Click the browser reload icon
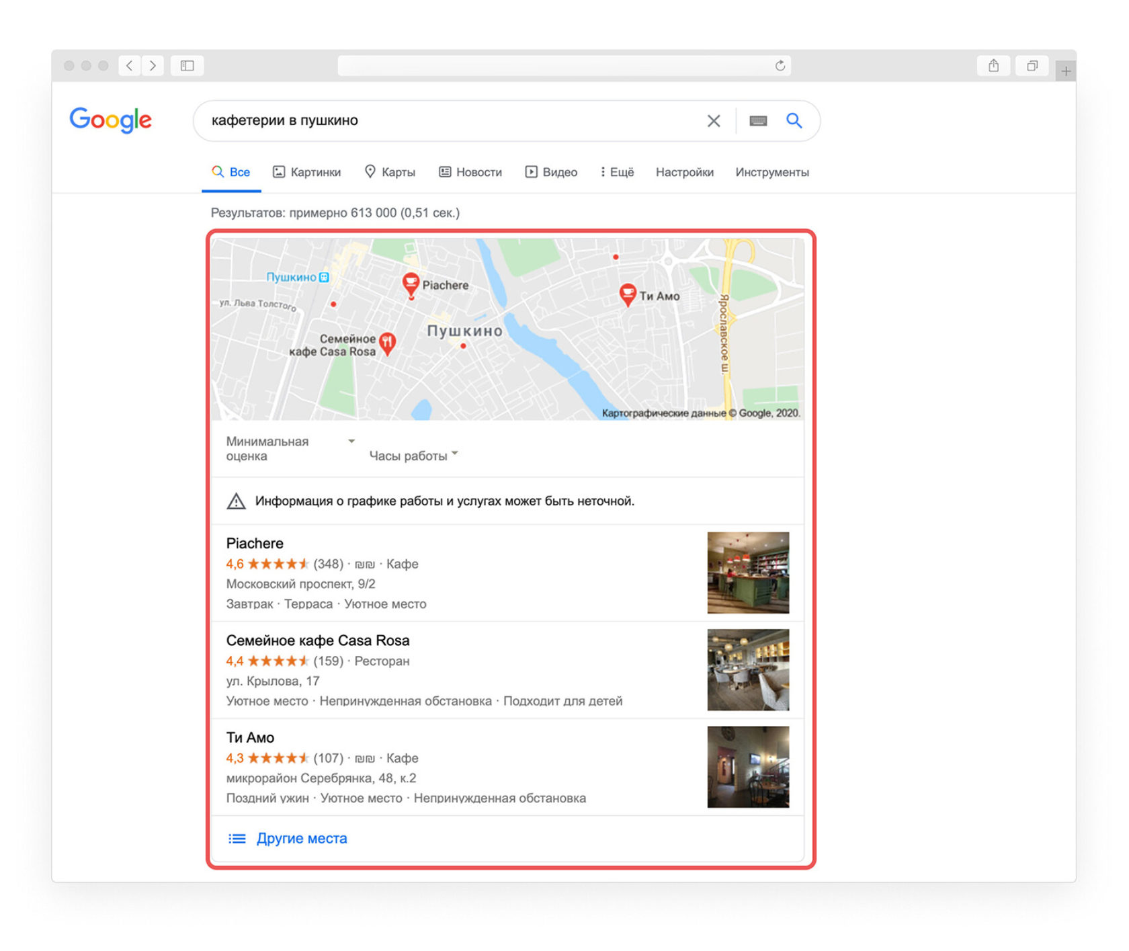This screenshot has height=951, width=1129. click(x=780, y=65)
